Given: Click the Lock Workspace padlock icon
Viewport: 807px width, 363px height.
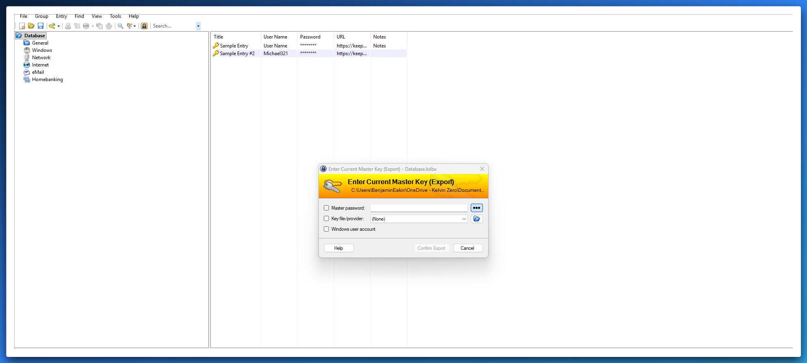Looking at the screenshot, I should coord(144,26).
